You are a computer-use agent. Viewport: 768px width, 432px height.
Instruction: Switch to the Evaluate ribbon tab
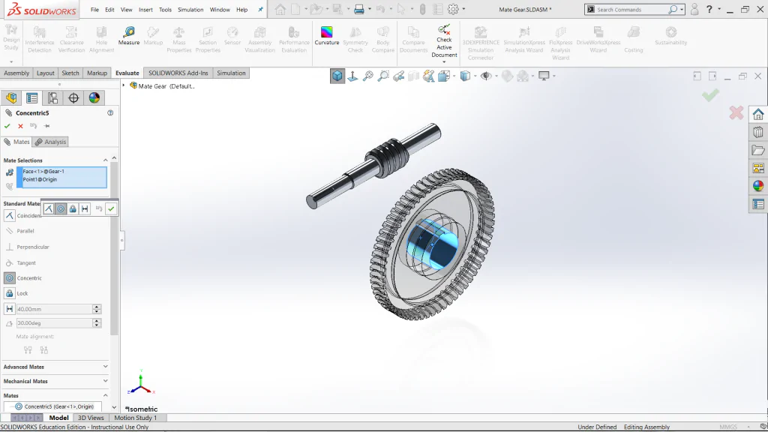coord(127,73)
